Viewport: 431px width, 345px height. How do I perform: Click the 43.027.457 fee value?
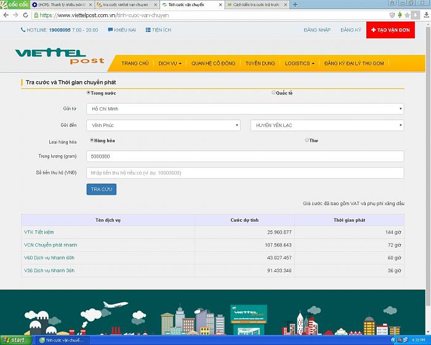pos(280,258)
